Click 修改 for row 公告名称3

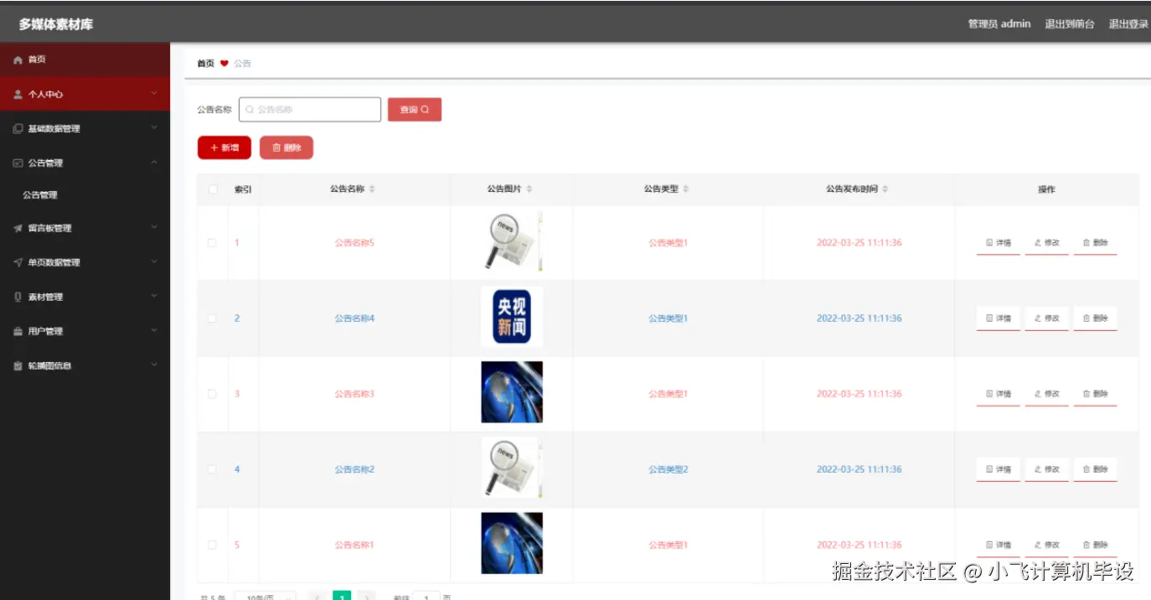1047,394
